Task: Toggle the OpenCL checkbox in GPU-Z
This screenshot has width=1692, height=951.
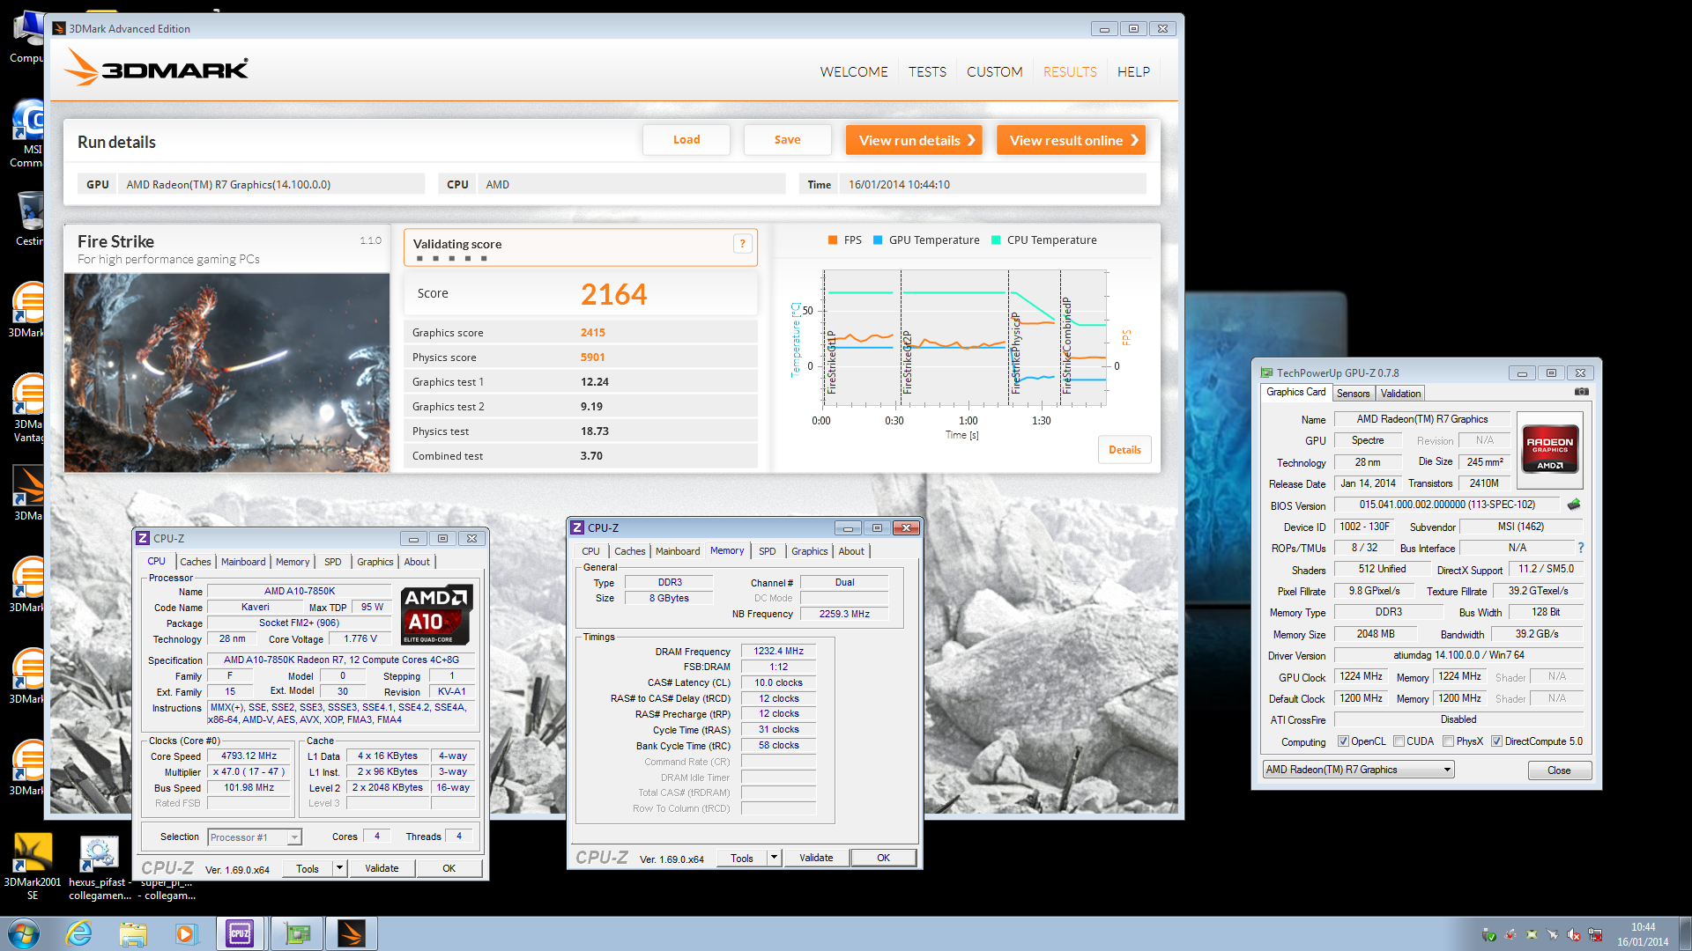Action: 1343,741
